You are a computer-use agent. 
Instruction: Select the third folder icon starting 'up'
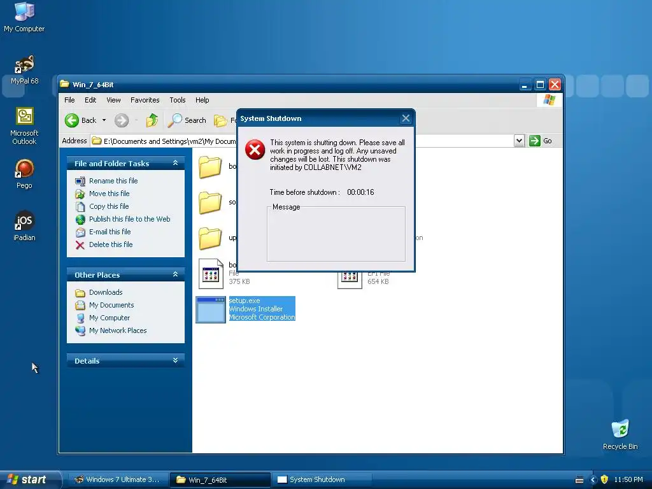point(210,238)
